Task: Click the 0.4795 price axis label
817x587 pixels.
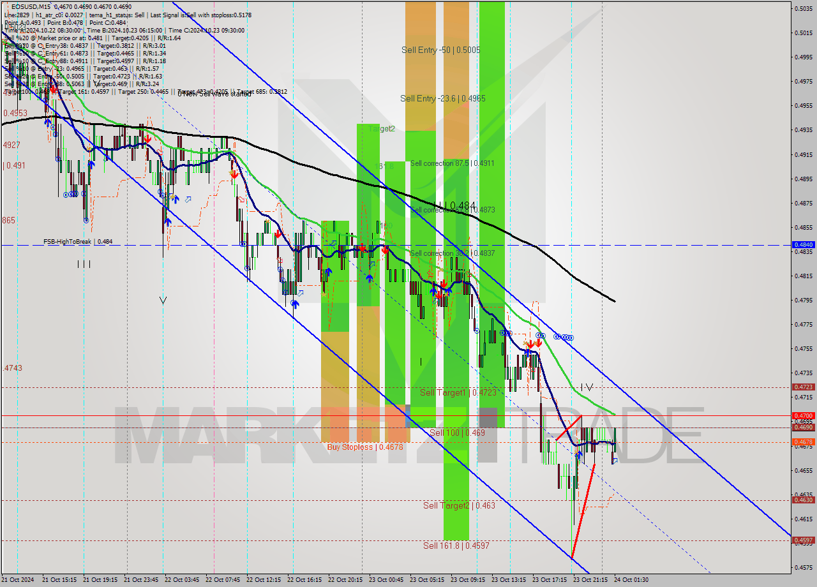Action: pyautogui.click(x=803, y=300)
